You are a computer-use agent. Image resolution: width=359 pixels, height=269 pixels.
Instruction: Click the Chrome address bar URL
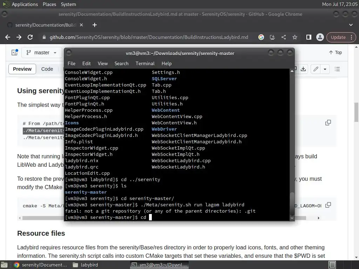[x=149, y=37]
